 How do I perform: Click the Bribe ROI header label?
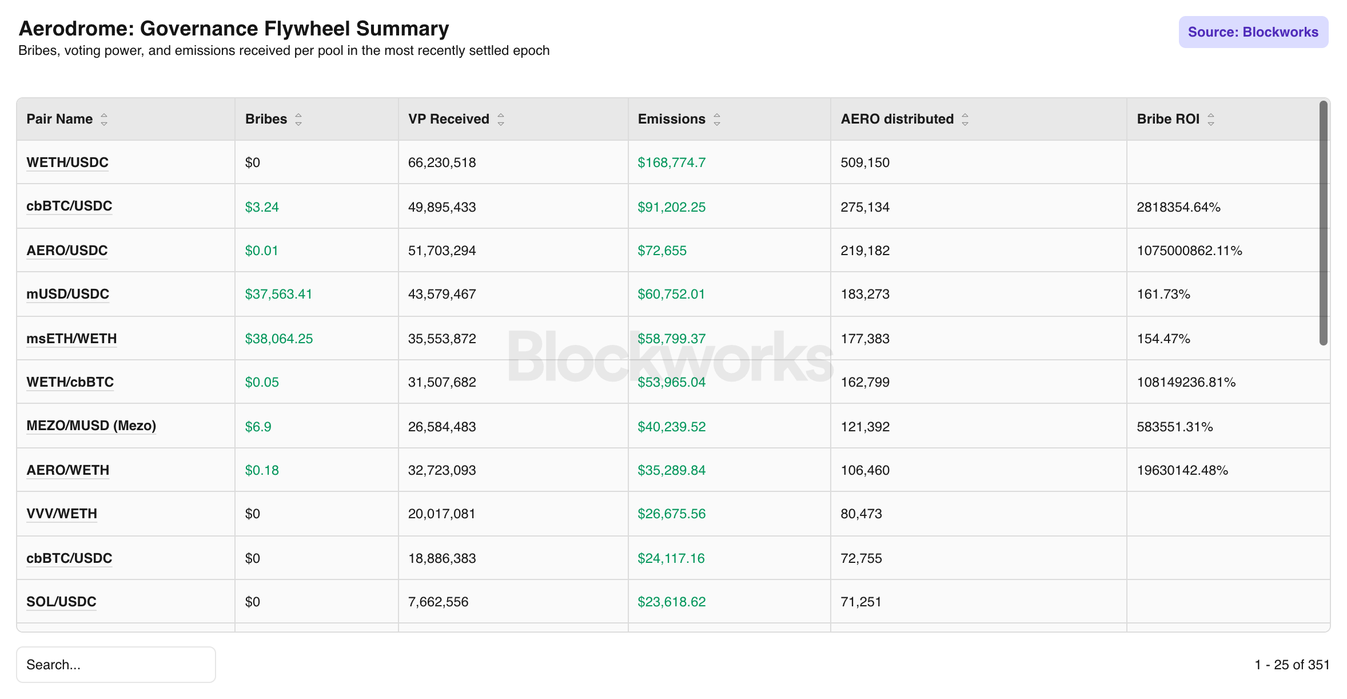tap(1167, 119)
